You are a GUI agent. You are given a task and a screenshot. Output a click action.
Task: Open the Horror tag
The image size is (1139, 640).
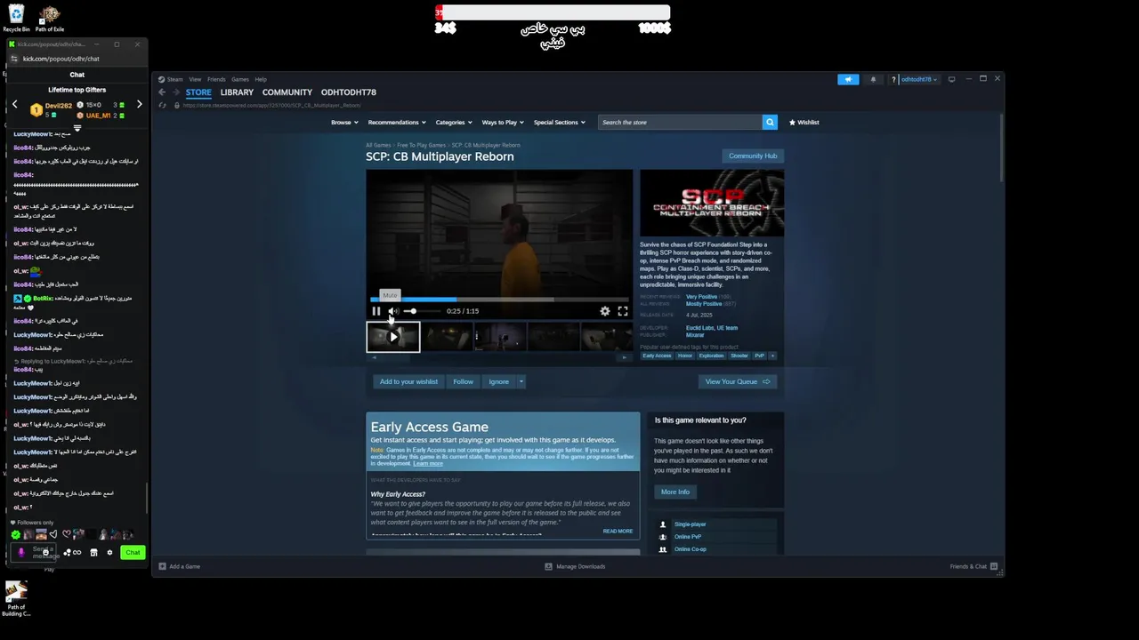point(685,356)
